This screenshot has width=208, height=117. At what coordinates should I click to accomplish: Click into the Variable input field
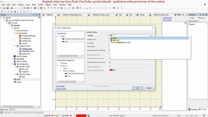pyautogui.click(x=129, y=35)
